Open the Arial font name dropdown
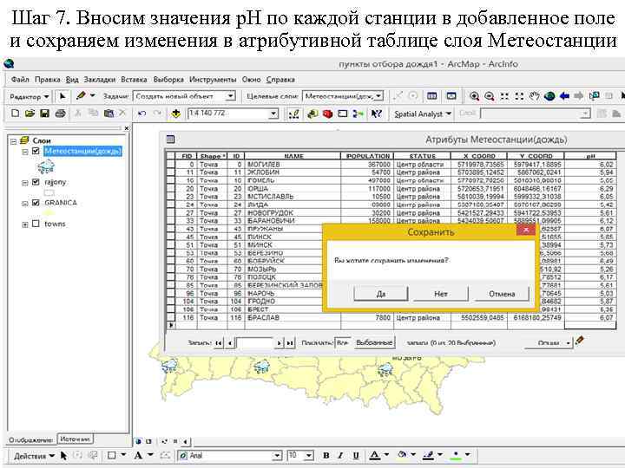The image size is (625, 468). 277,456
